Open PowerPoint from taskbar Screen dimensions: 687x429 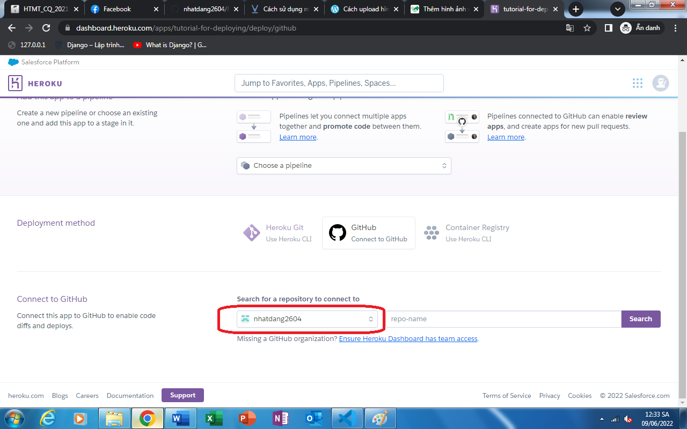tap(247, 418)
